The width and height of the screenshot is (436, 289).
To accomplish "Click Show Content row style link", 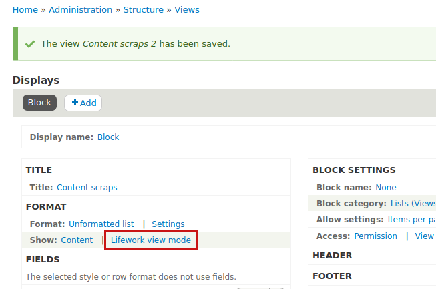I will pyautogui.click(x=77, y=240).
